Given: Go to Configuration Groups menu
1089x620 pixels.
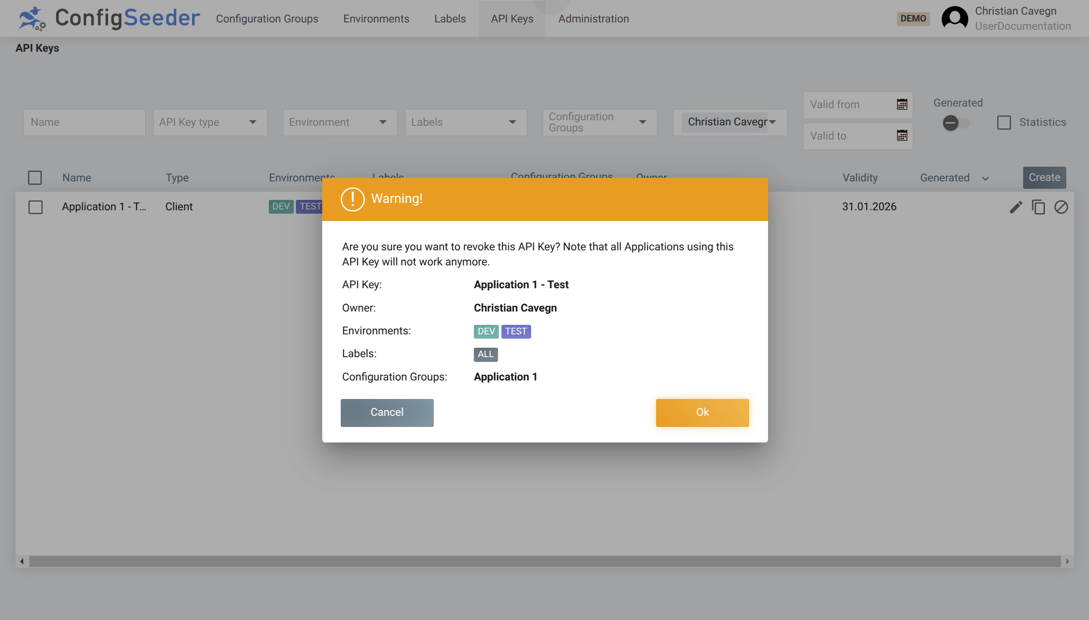Looking at the screenshot, I should 267,19.
